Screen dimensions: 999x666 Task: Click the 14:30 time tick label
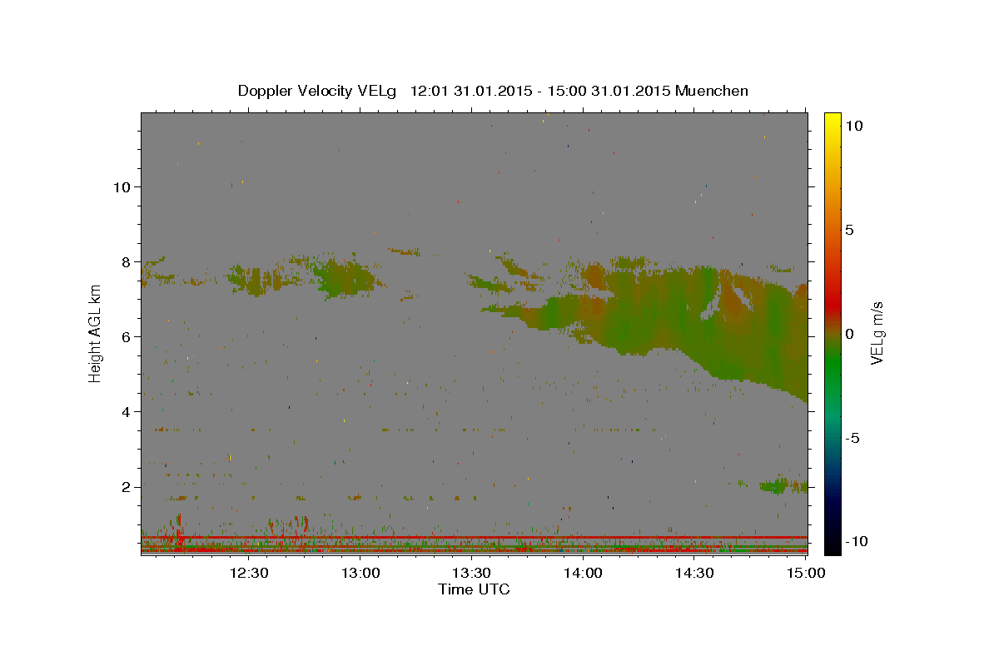[x=694, y=573]
